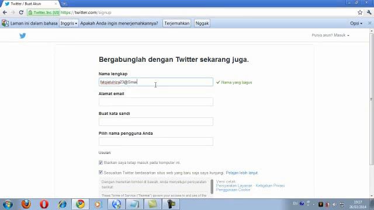Open the globe network taskbar icon

pos(116,204)
